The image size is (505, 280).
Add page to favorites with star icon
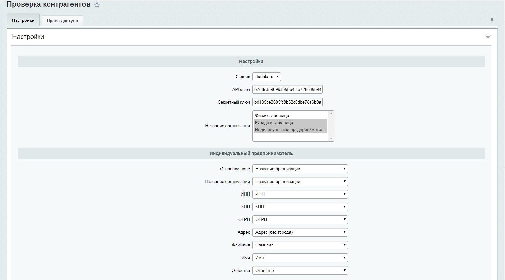(x=97, y=5)
